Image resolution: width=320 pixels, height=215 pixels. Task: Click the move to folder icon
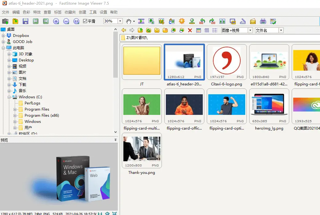pos(182,30)
